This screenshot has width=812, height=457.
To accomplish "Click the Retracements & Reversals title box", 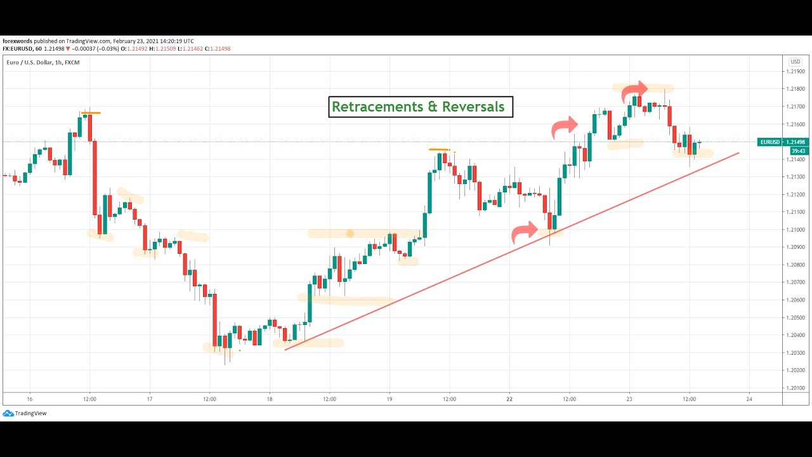I will (420, 107).
